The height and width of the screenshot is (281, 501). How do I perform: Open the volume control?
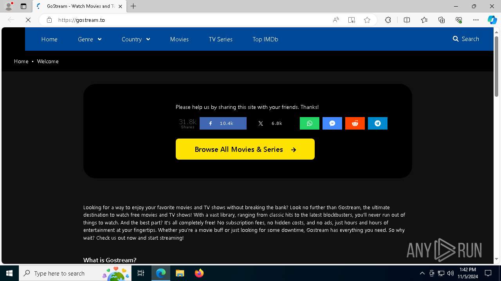pos(451,273)
